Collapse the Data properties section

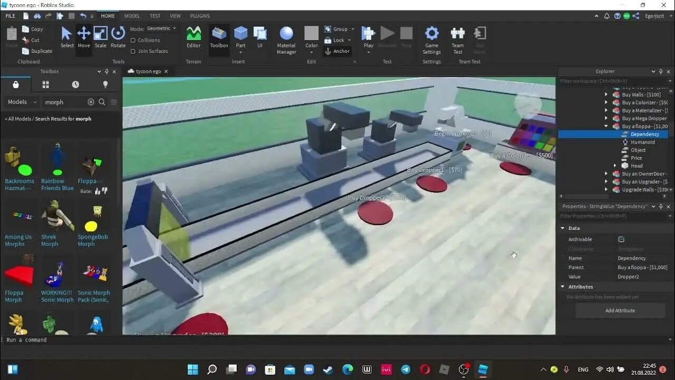tap(563, 228)
